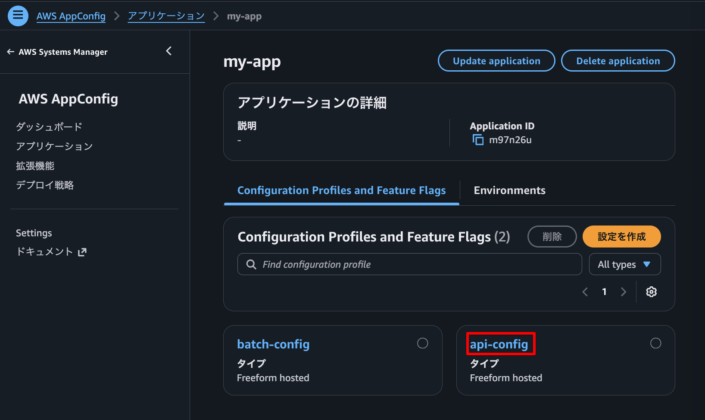This screenshot has height=420, width=705.
Task: Open ドキュメント external link in sidebar
Action: [51, 252]
